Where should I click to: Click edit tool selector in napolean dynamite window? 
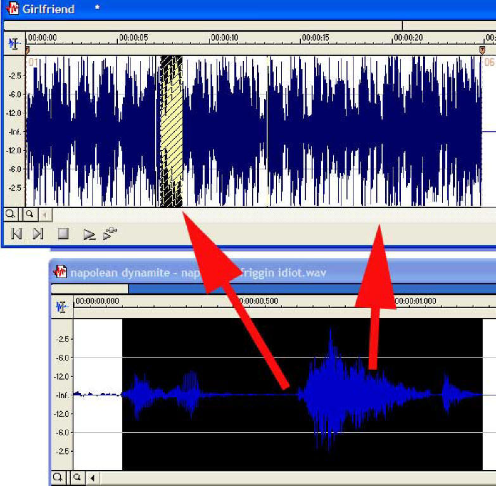(x=61, y=307)
